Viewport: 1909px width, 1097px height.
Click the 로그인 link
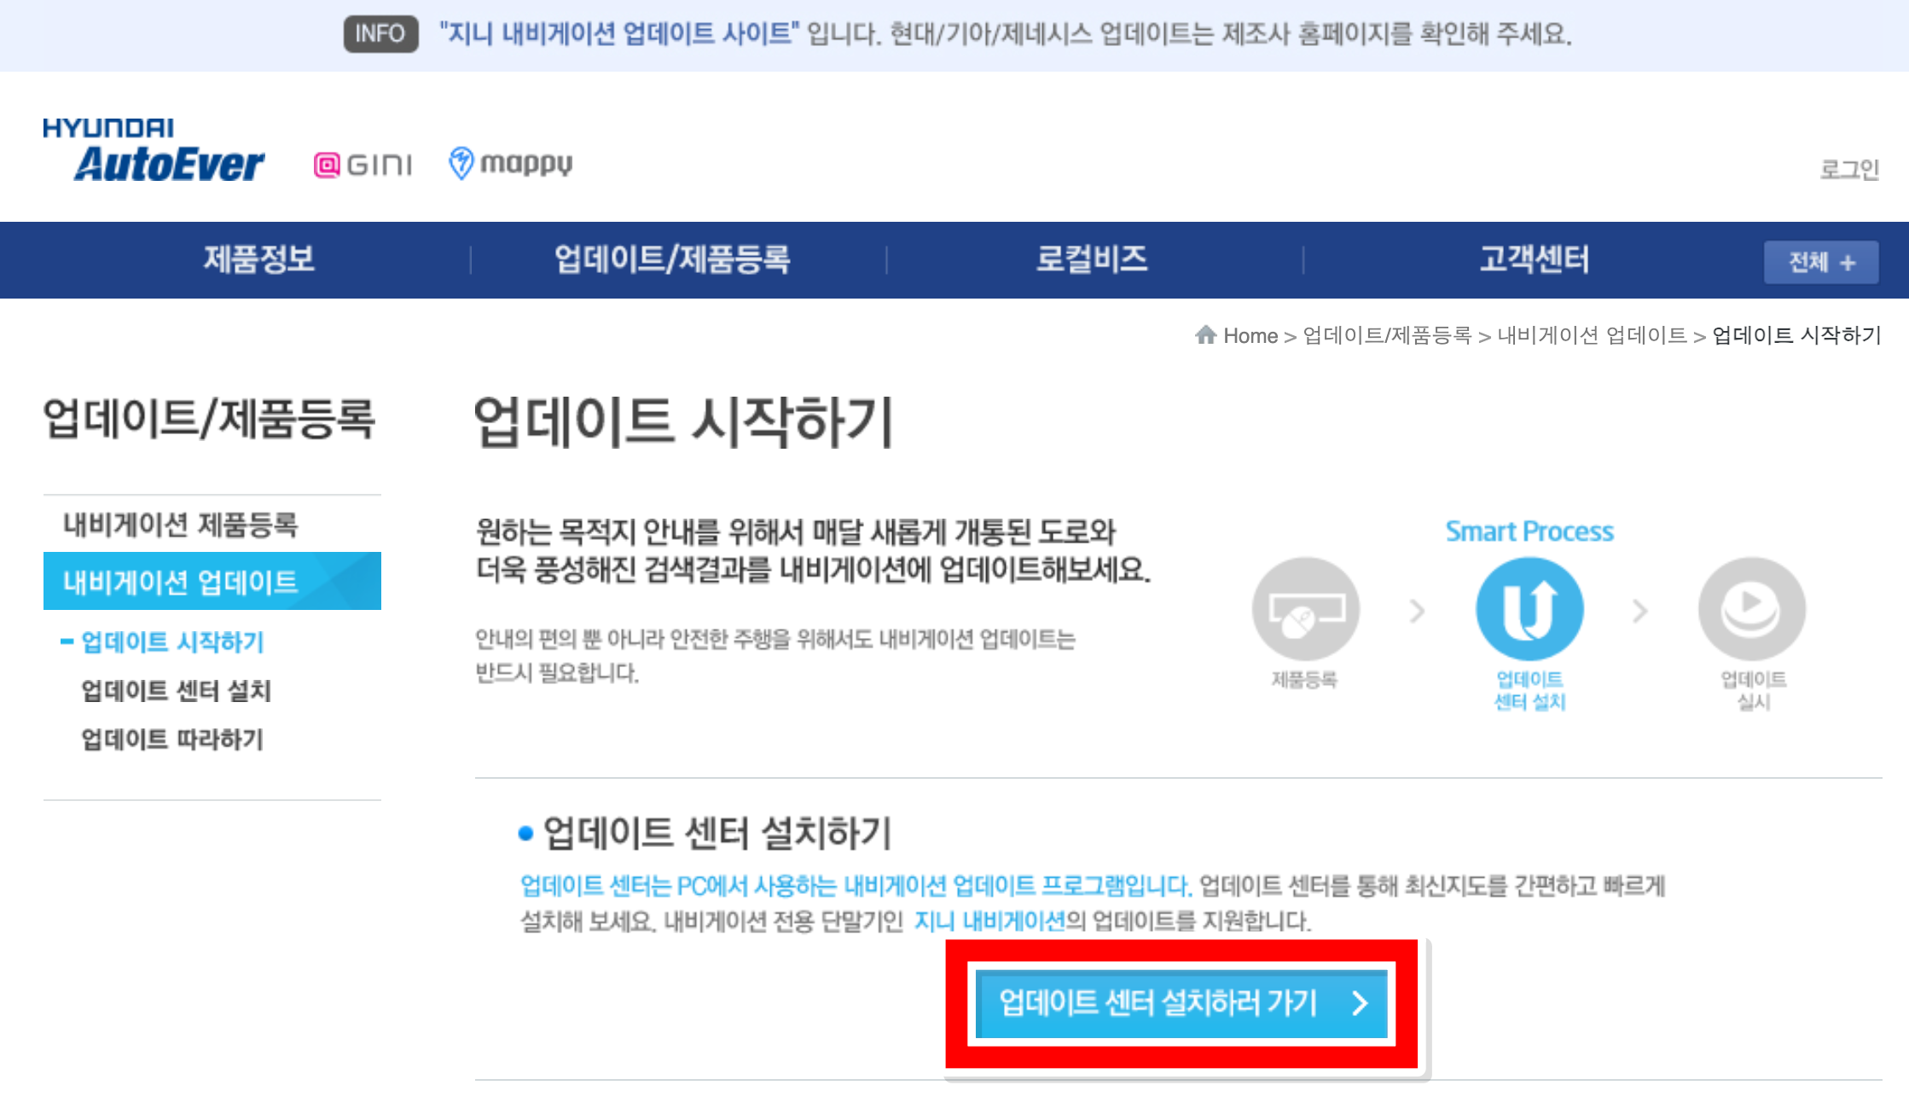1848,169
